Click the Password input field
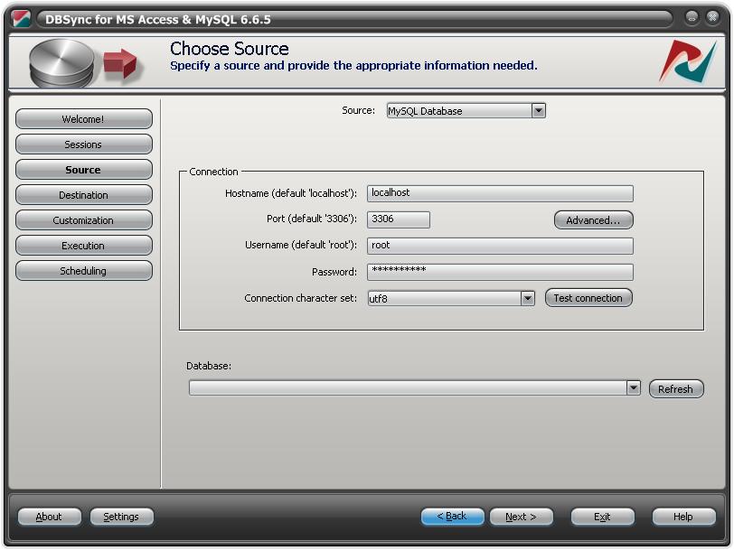Viewport: 734px width, 550px height. point(500,272)
